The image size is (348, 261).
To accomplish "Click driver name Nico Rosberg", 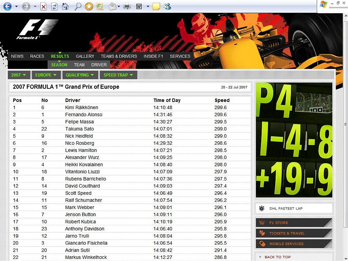I will pyautogui.click(x=80, y=143).
